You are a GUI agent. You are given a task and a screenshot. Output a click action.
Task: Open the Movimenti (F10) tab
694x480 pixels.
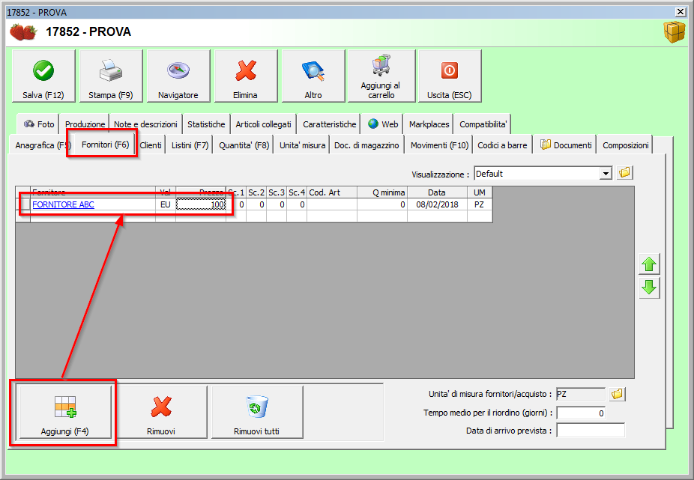point(439,145)
